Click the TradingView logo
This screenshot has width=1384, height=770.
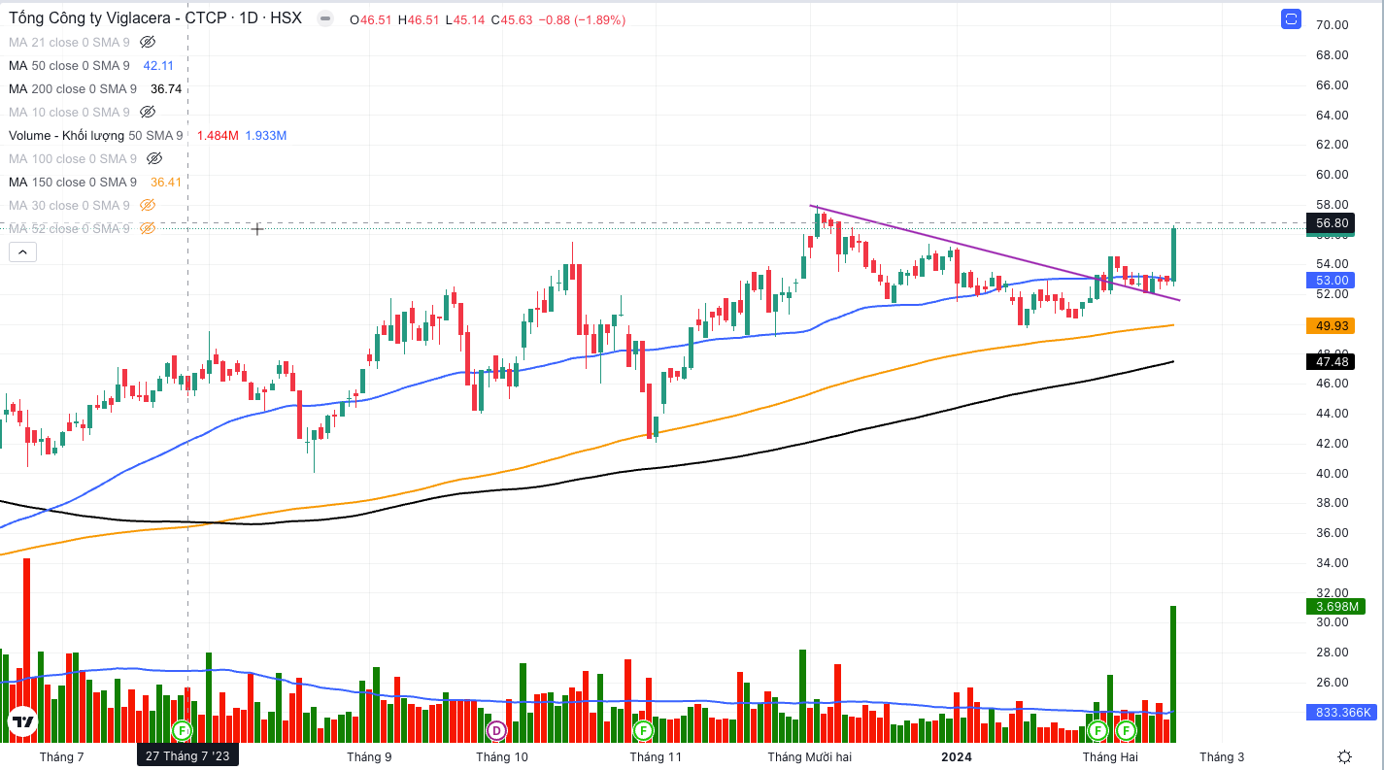pos(22,721)
